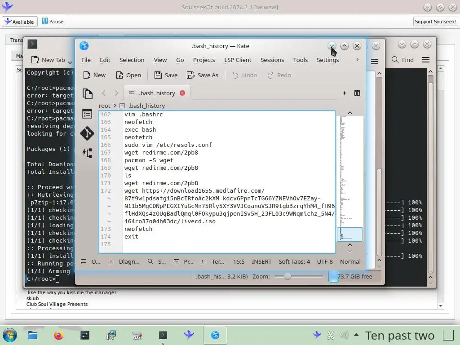The height and width of the screenshot is (345, 460).
Task: Launch Firefox from the taskbar
Action: (59, 335)
